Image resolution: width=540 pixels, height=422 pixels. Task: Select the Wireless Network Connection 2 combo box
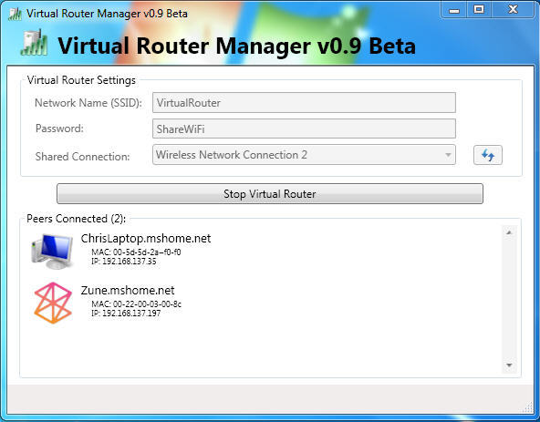(304, 155)
